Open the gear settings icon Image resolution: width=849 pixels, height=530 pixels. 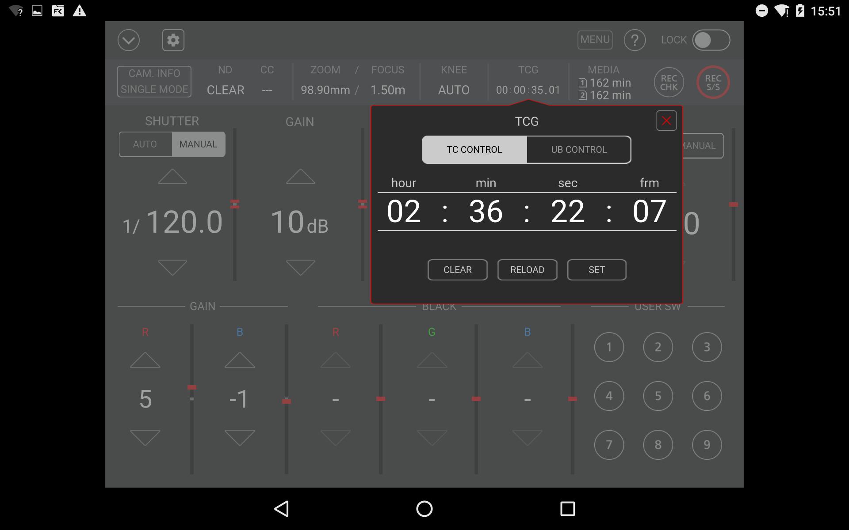173,40
